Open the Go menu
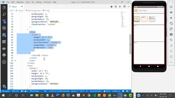The image size is (175, 98). [x=33, y=2]
